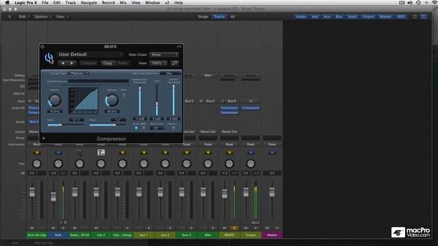Open the User Default preset menu
438x246 pixels.
90,55
